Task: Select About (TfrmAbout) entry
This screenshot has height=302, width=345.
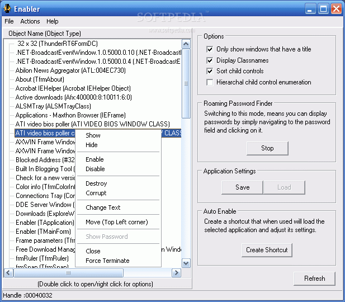Action: point(40,79)
